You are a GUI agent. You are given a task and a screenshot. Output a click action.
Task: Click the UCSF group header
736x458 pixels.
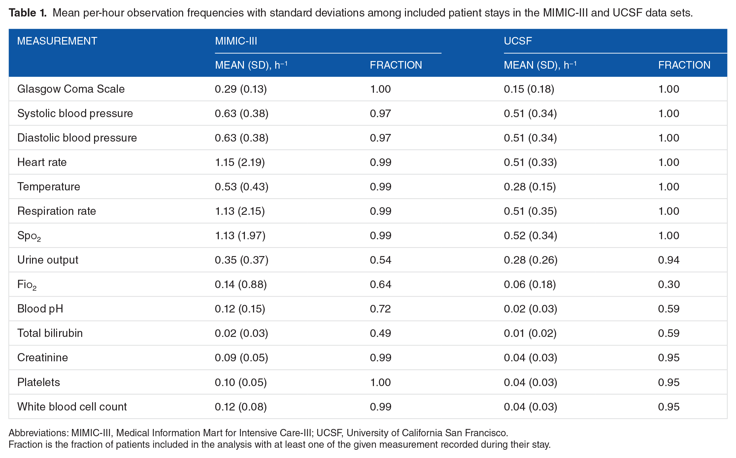point(518,41)
